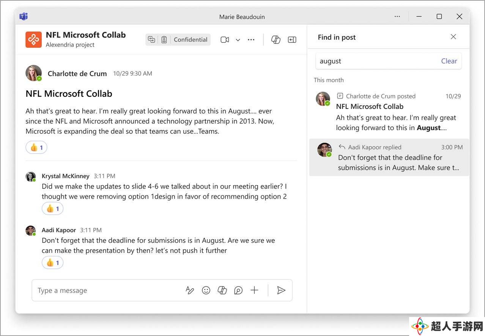Send the message with the arrow icon
The height and width of the screenshot is (336, 485).
coord(281,290)
